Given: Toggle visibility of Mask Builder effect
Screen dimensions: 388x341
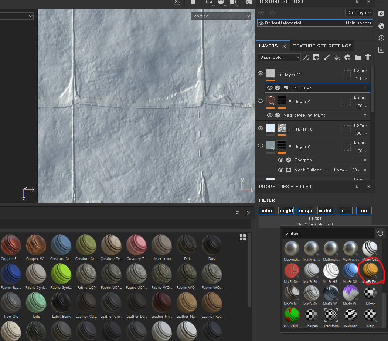Looking at the screenshot, I should pyautogui.click(x=280, y=170).
